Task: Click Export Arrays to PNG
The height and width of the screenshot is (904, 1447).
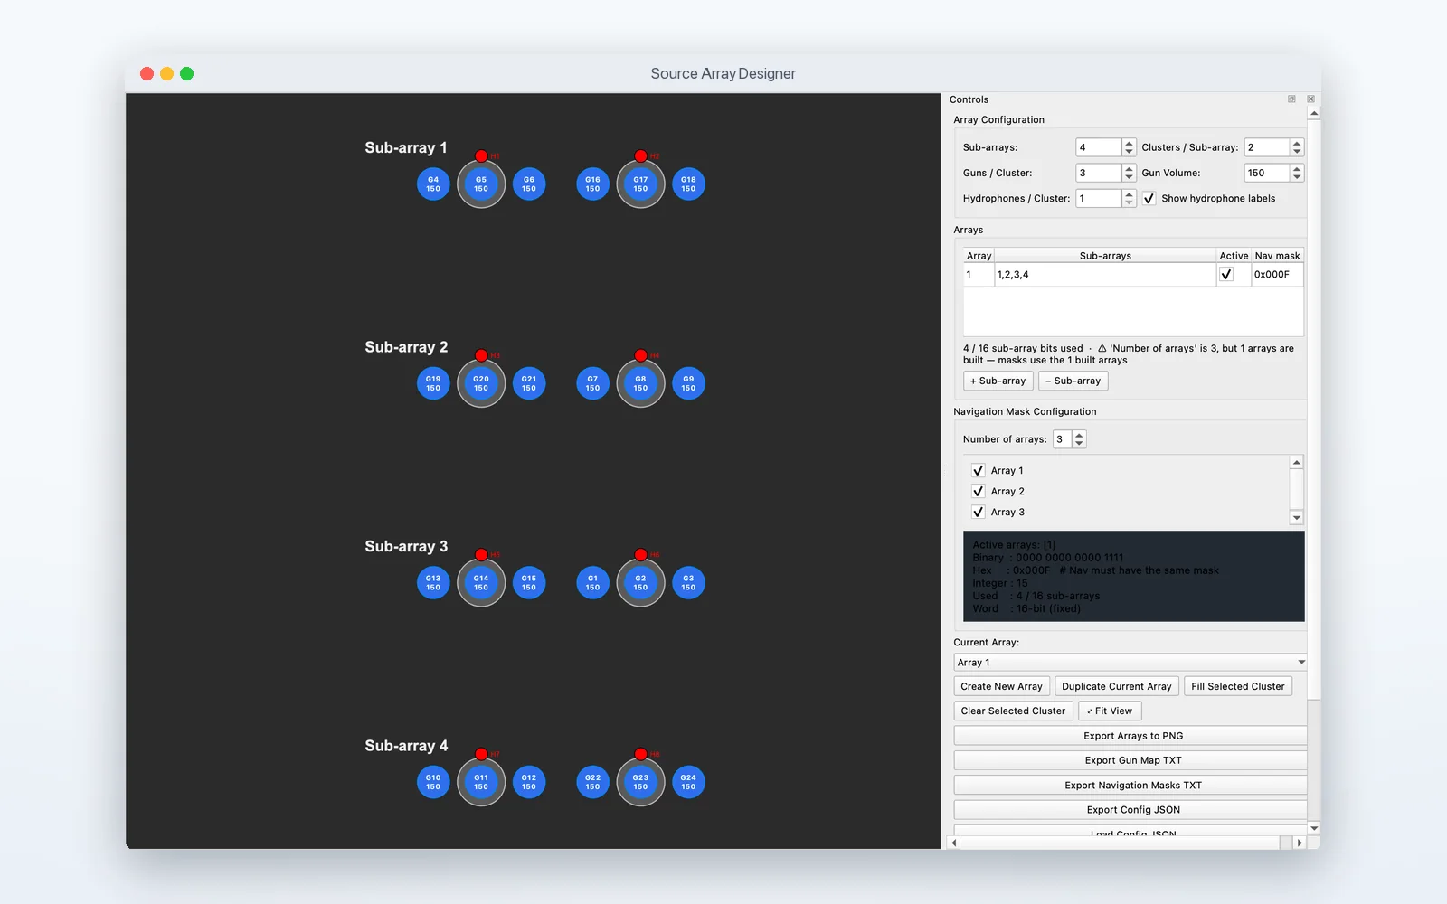Action: coord(1130,736)
